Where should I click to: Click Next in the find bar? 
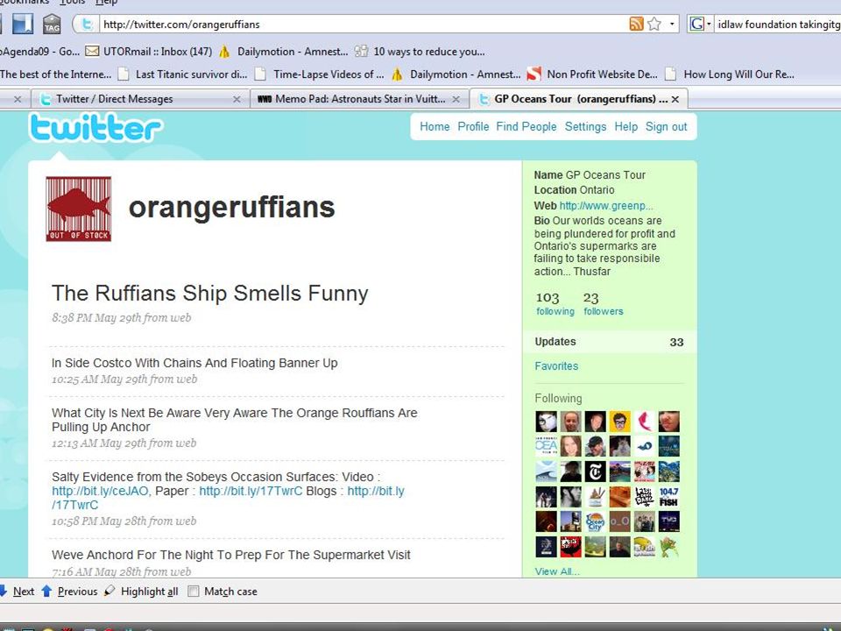[18, 592]
